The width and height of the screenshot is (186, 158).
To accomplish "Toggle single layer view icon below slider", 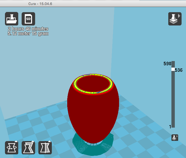I will pos(175,137).
